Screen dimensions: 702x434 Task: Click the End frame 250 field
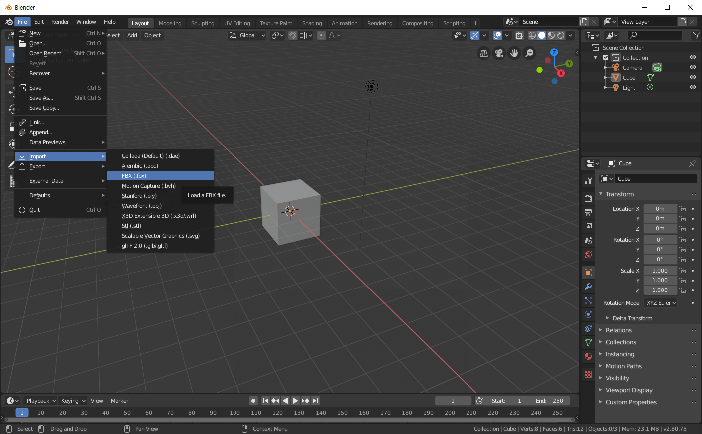549,401
